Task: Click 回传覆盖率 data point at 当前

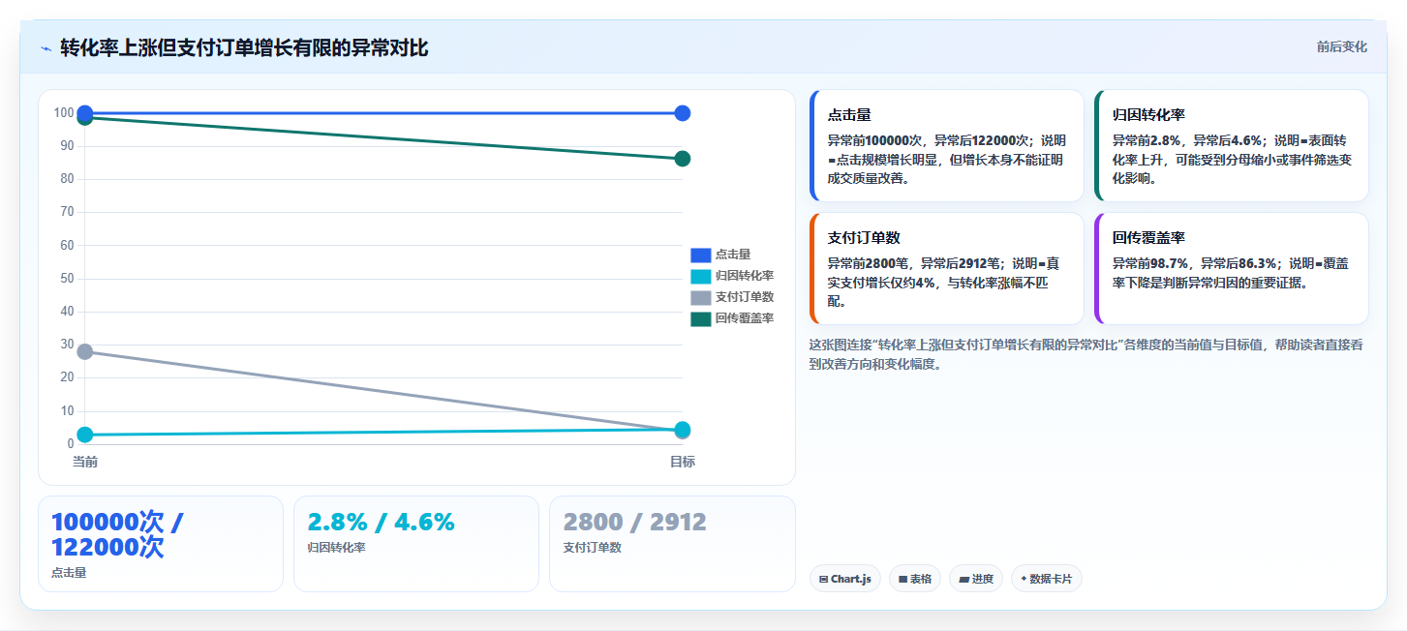Action: [x=85, y=118]
